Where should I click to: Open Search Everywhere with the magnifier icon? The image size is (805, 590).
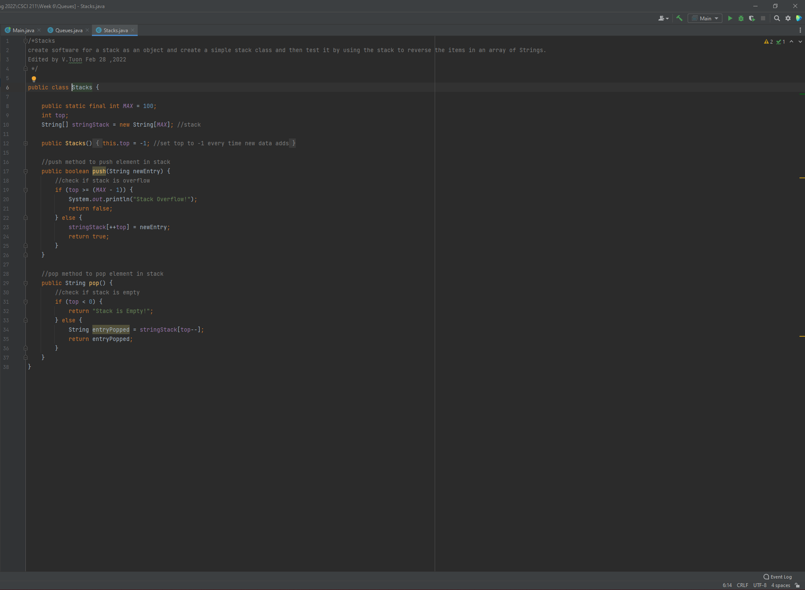click(777, 18)
